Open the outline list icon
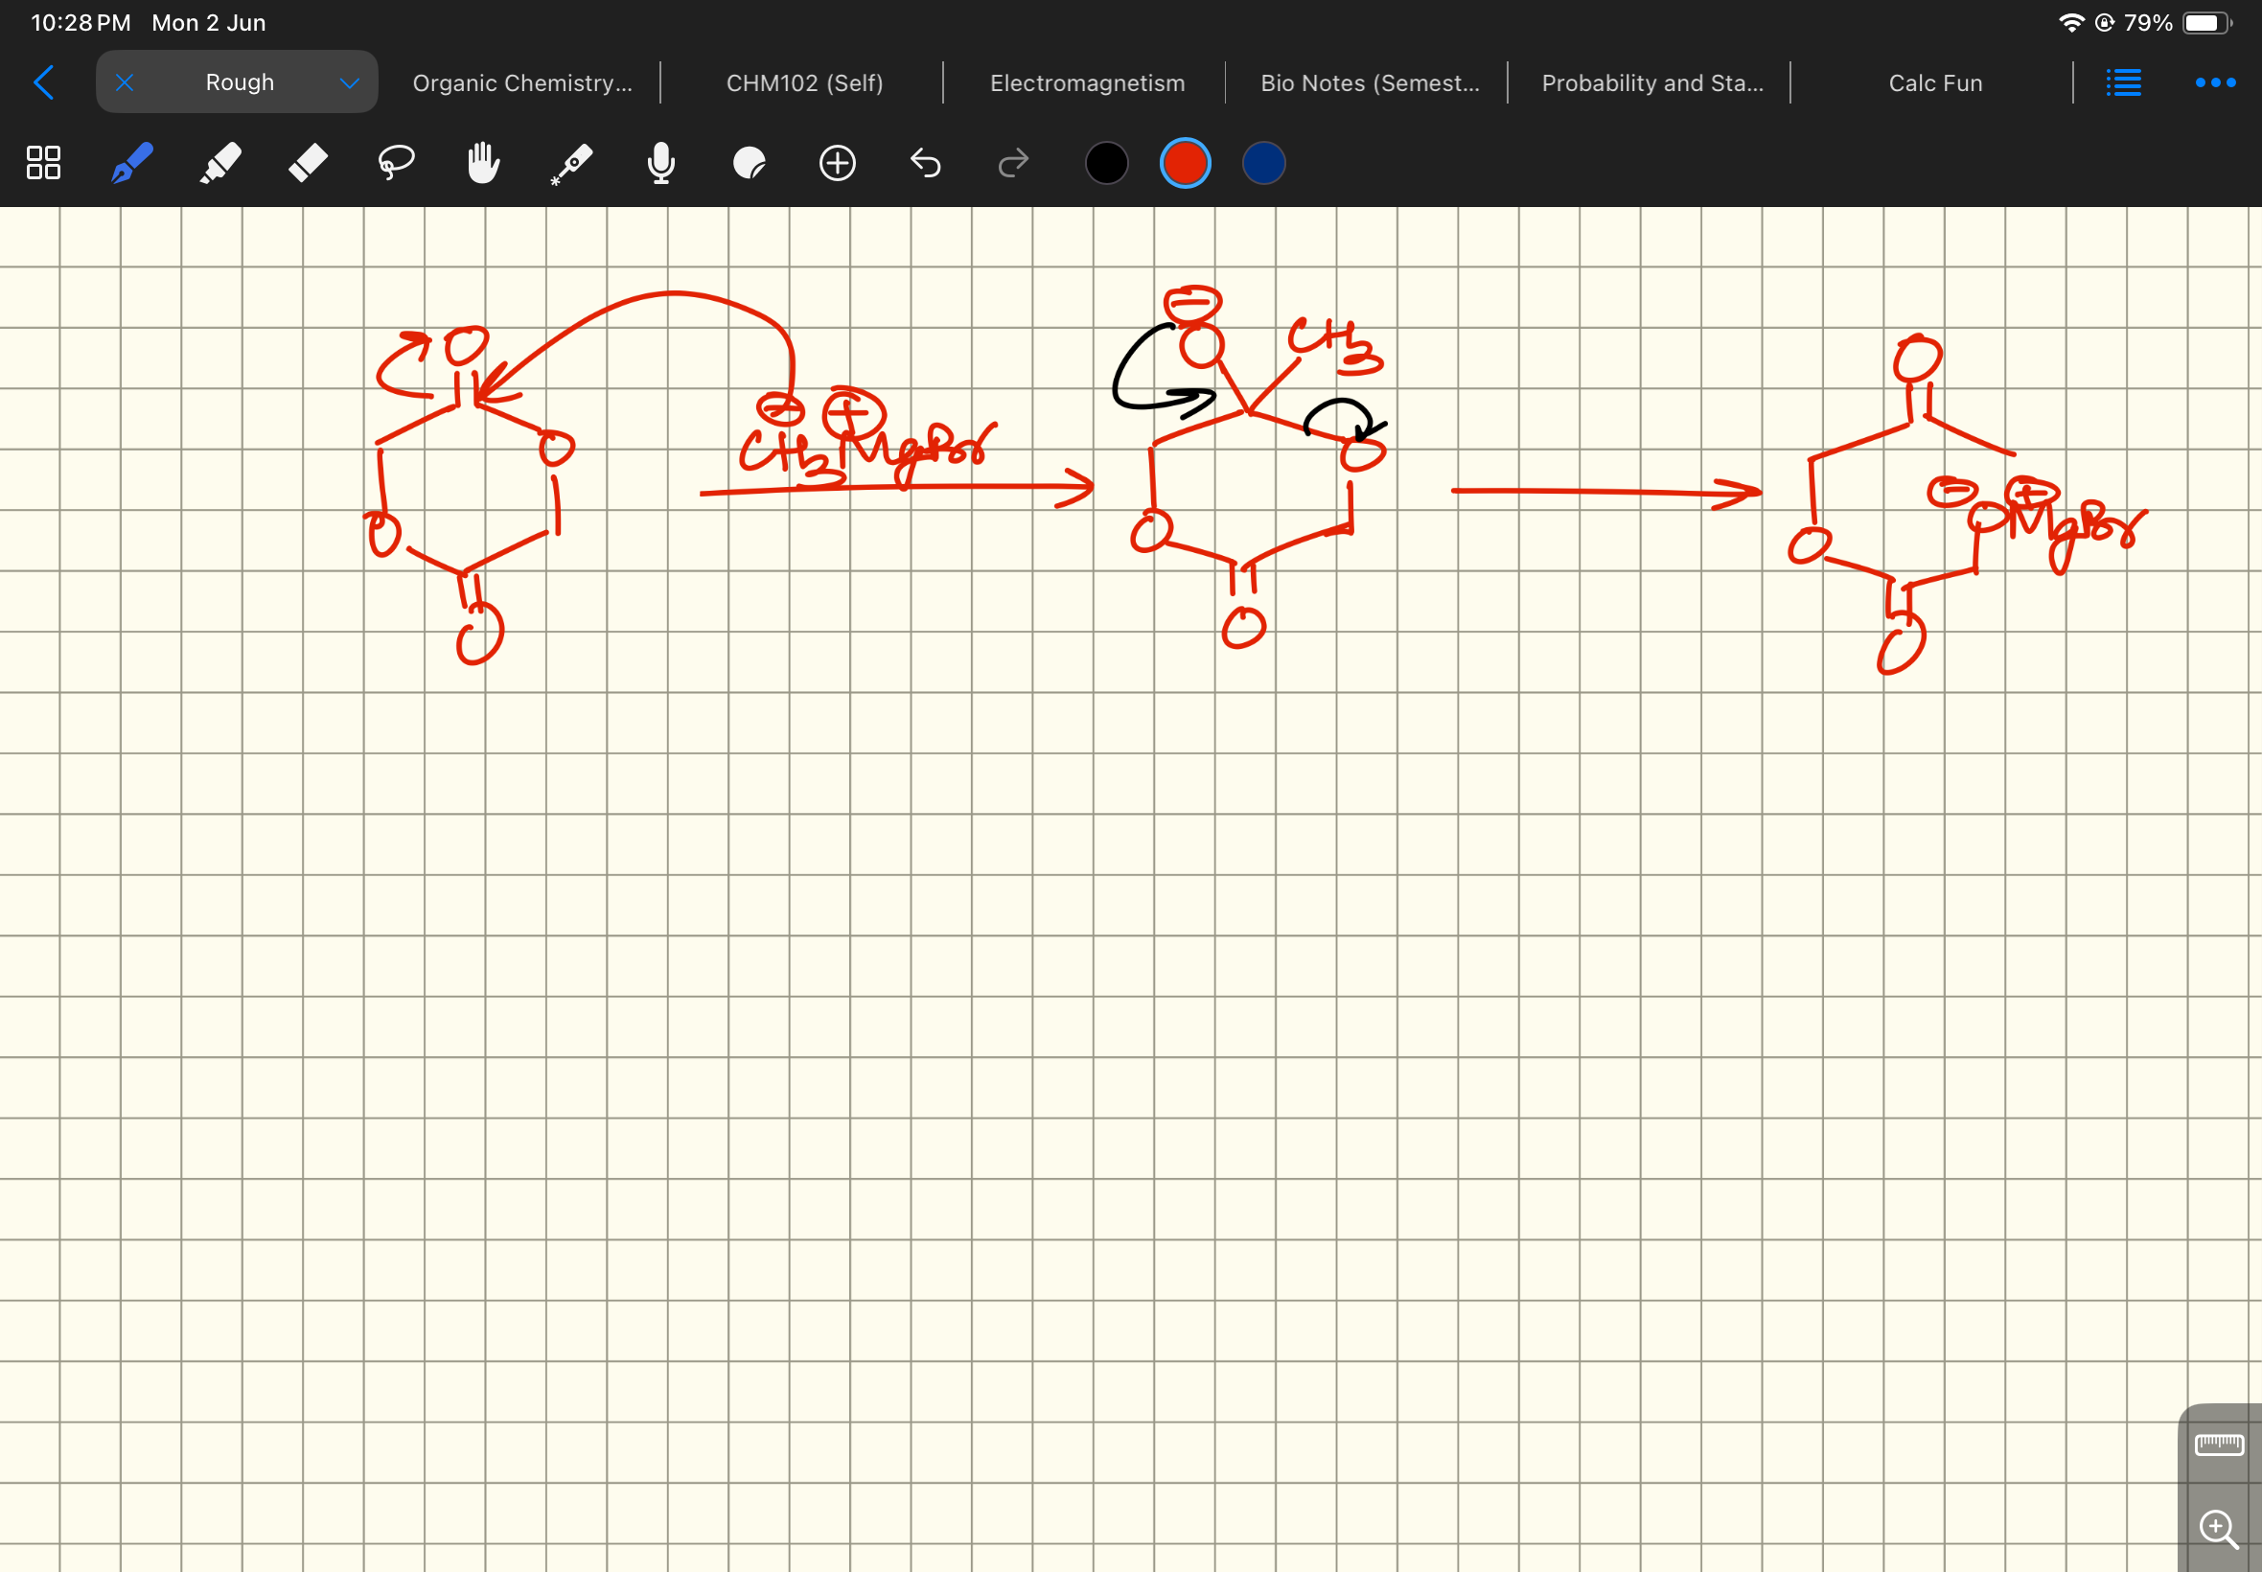 coord(2123,82)
